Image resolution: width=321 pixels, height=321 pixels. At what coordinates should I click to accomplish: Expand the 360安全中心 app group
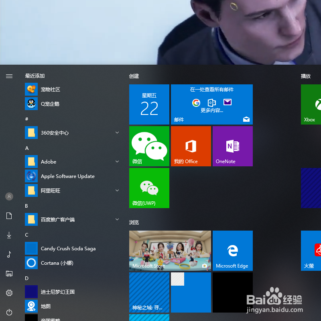(x=117, y=133)
